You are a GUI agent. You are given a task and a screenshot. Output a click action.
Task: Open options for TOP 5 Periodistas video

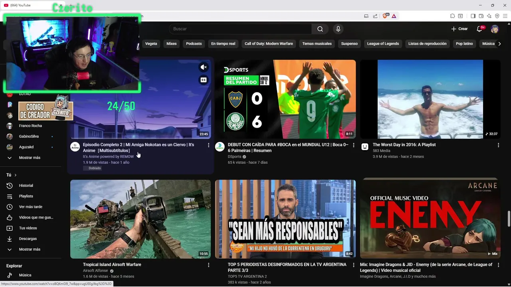coord(353,265)
